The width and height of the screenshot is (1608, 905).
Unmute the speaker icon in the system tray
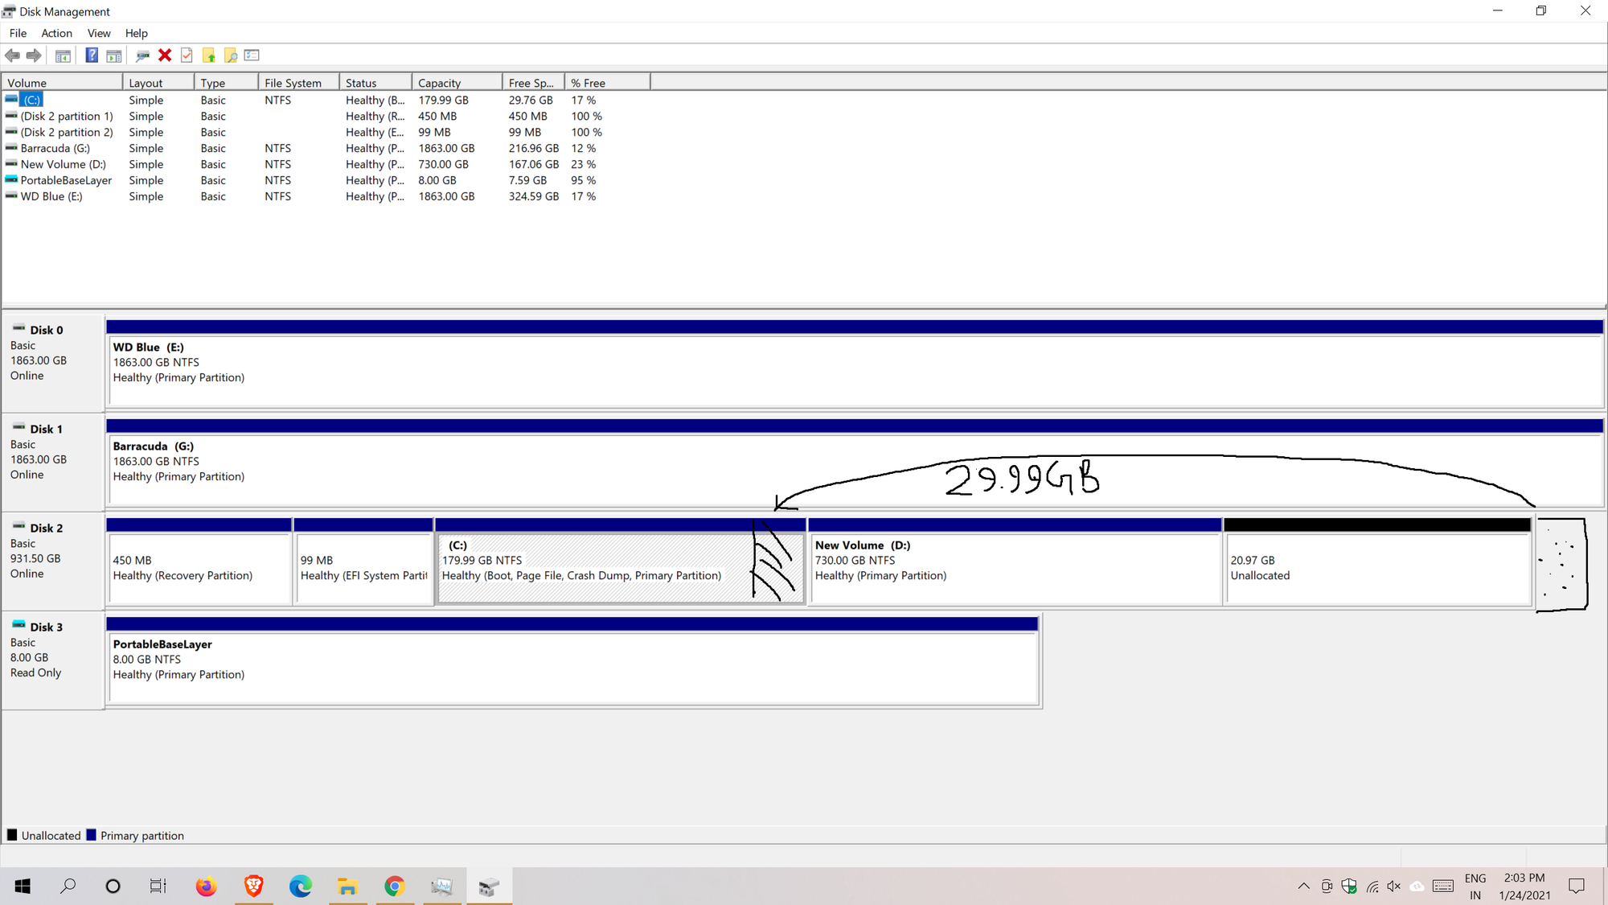(1393, 886)
